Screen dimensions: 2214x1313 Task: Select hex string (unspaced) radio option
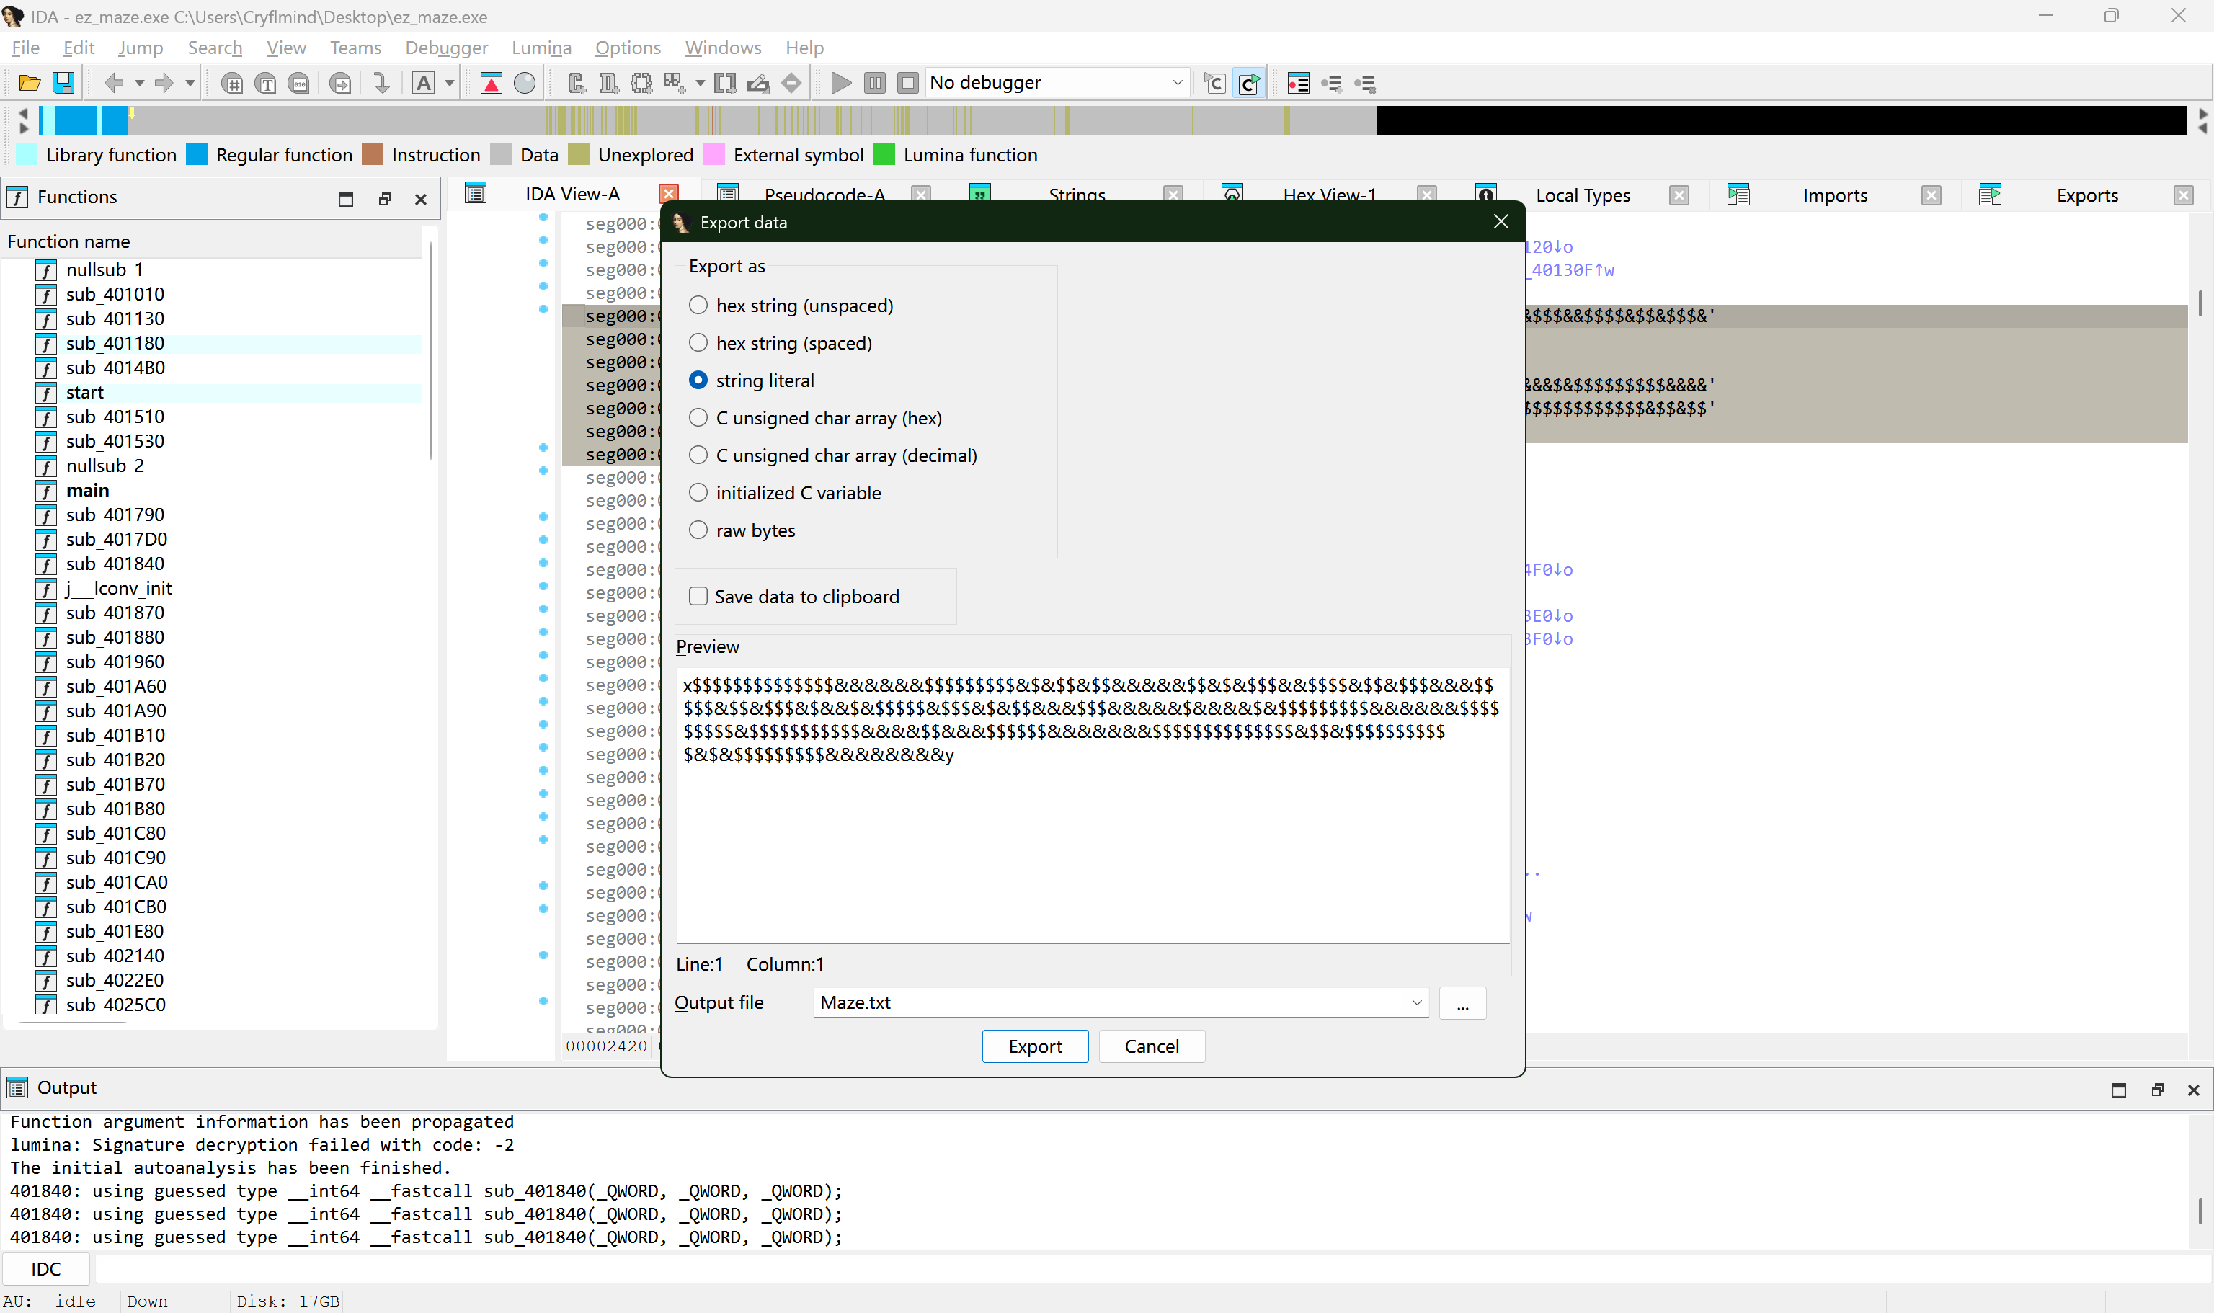(698, 306)
